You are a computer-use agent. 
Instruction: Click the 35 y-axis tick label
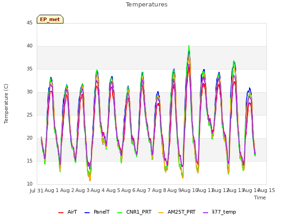[x=29, y=69]
